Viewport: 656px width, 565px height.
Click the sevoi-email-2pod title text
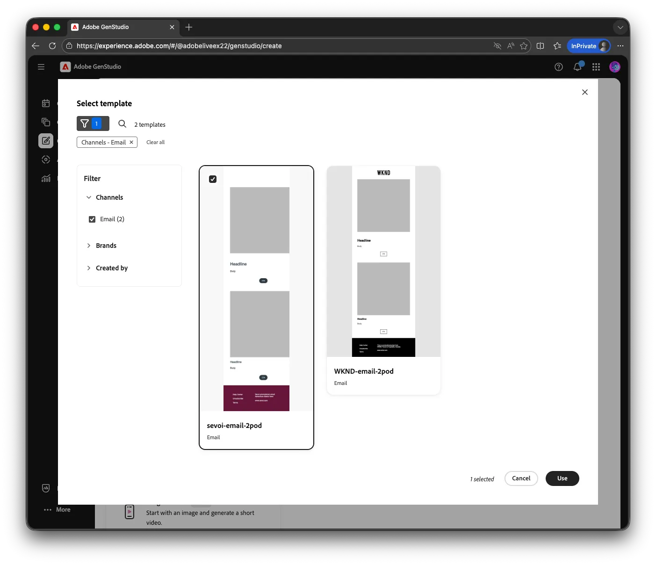234,426
